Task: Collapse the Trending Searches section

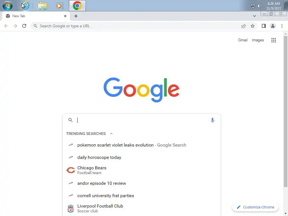Action: pyautogui.click(x=111, y=134)
